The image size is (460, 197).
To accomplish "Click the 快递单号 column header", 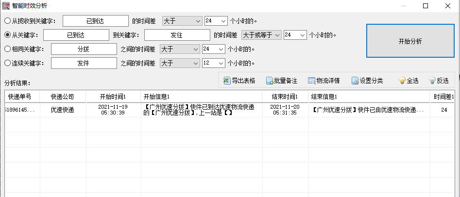I will pos(23,97).
